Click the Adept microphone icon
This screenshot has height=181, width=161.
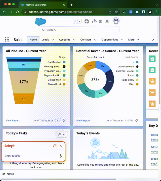[x=61, y=156]
